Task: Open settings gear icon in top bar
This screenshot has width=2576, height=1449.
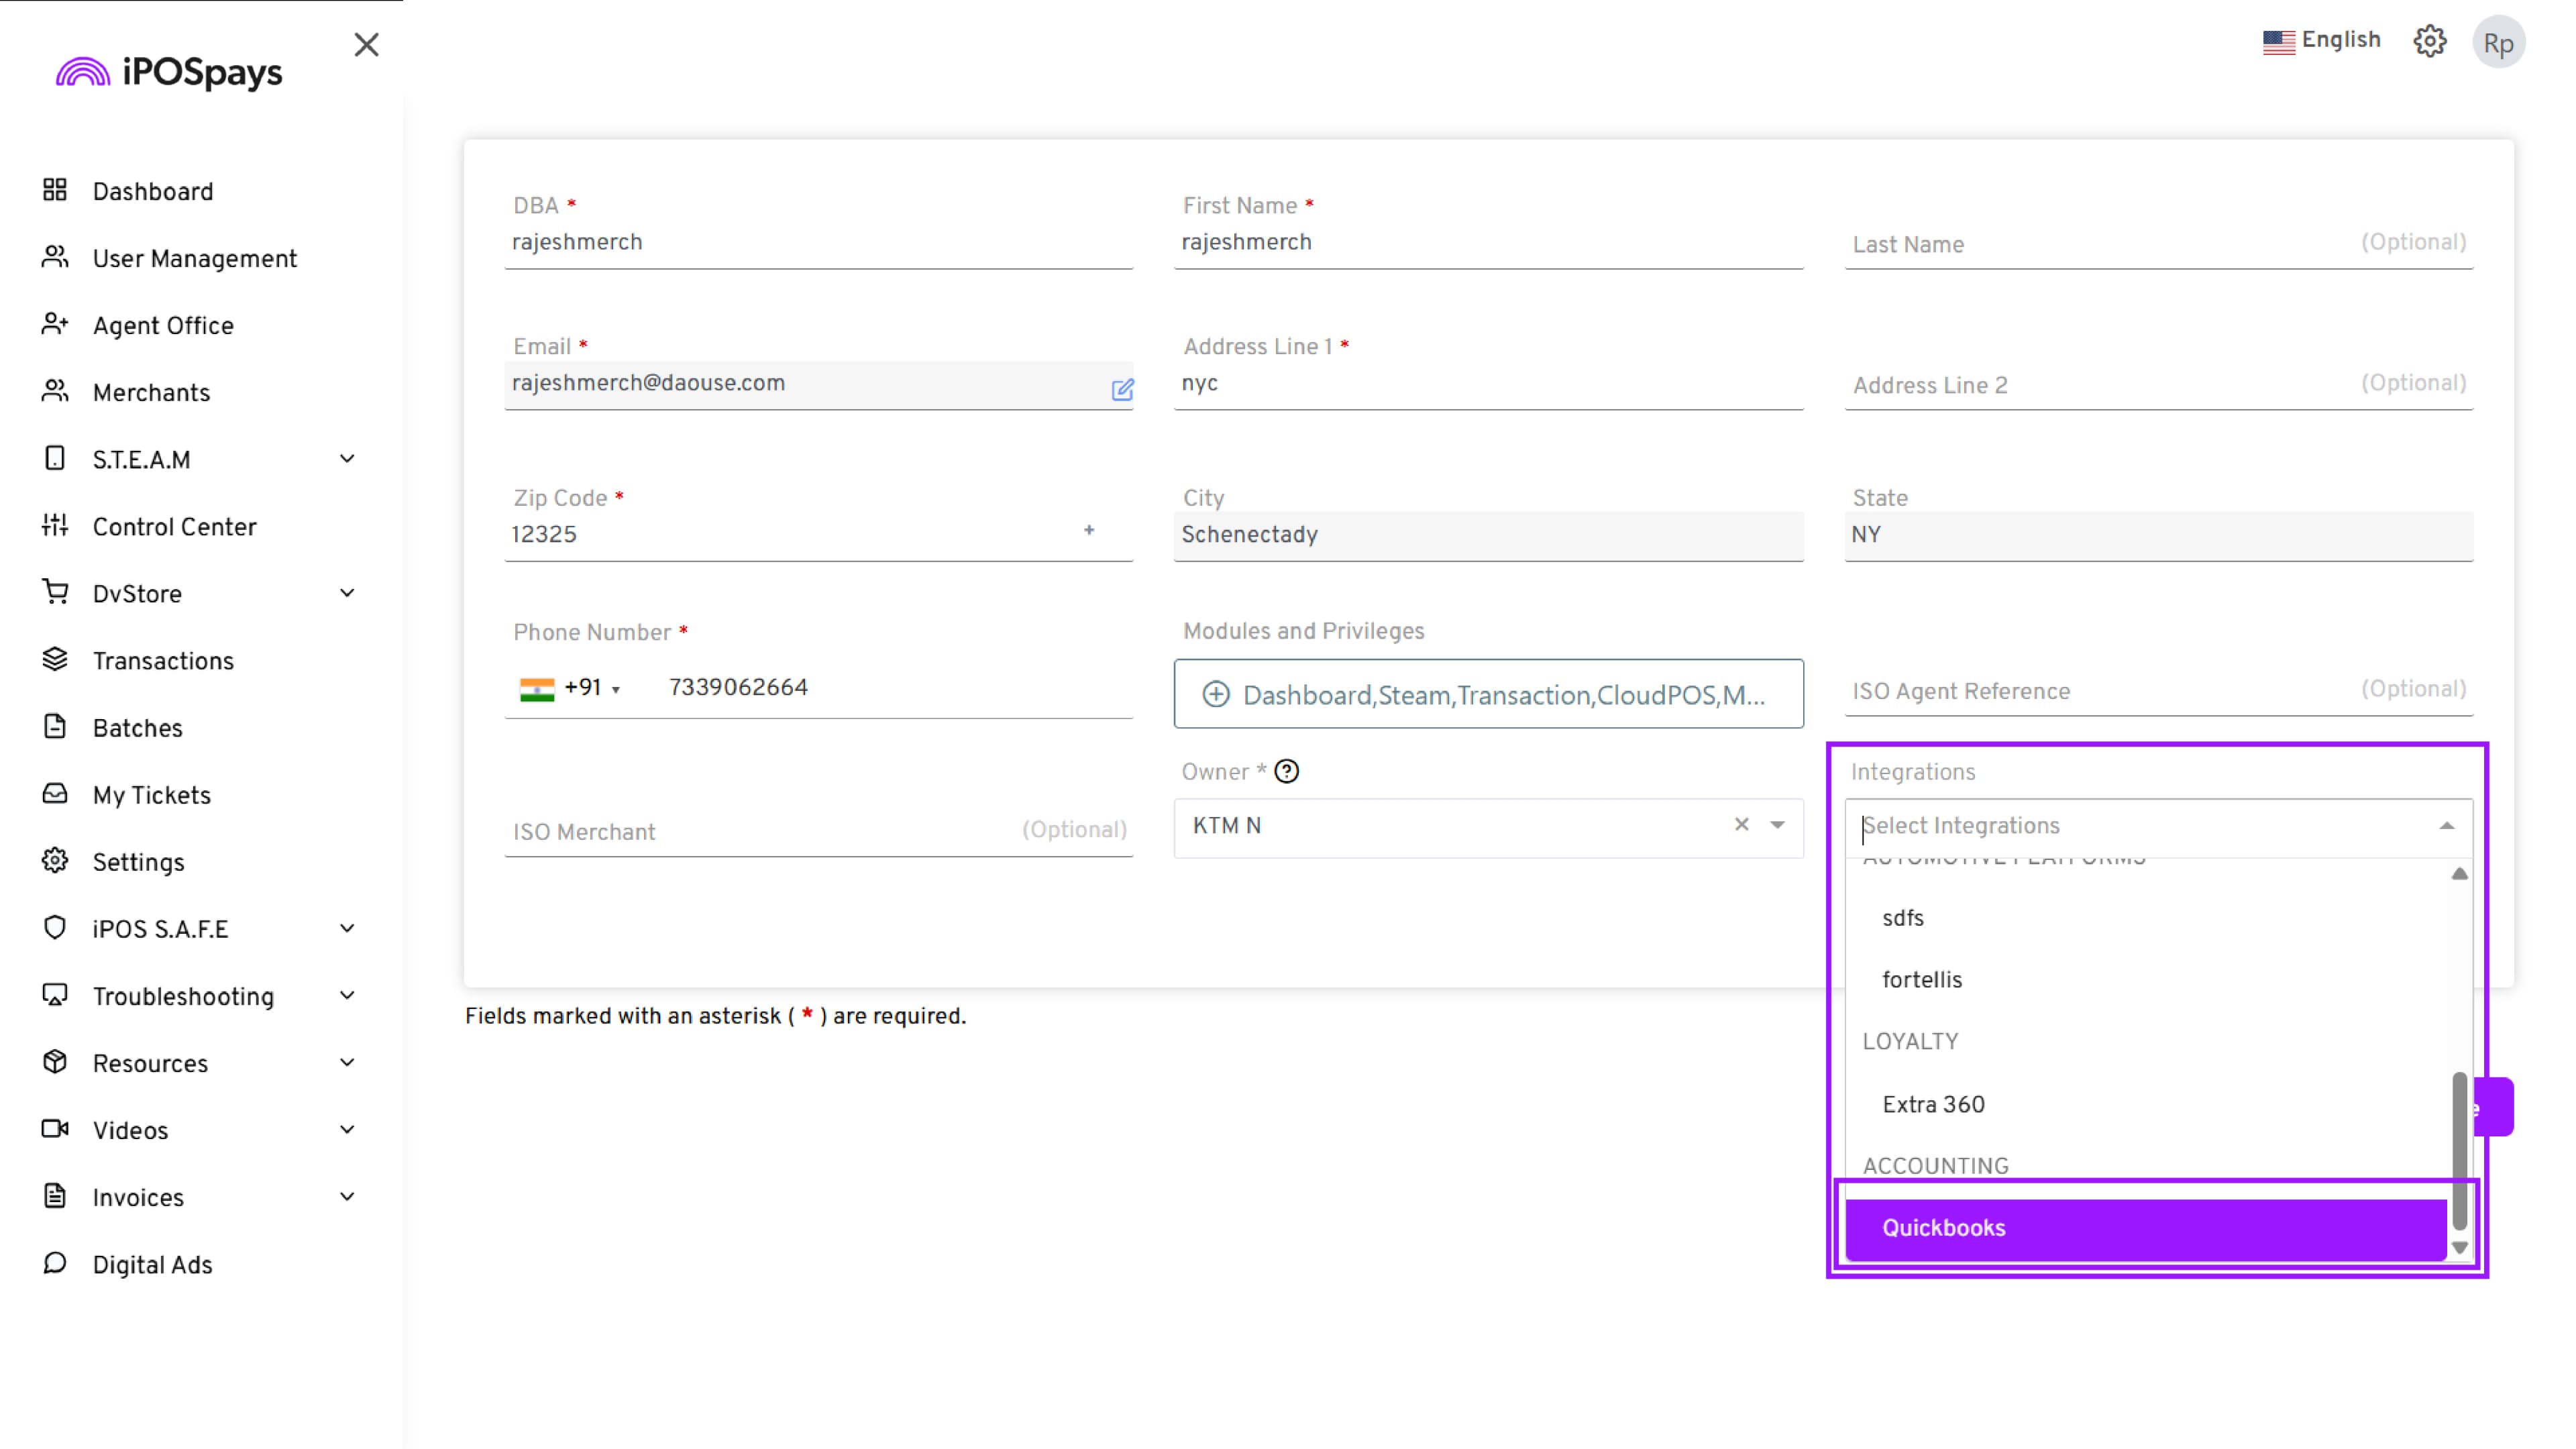Action: click(2429, 42)
